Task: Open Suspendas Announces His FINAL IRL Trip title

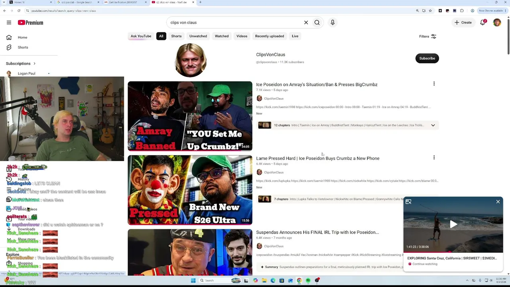Action: [318, 232]
